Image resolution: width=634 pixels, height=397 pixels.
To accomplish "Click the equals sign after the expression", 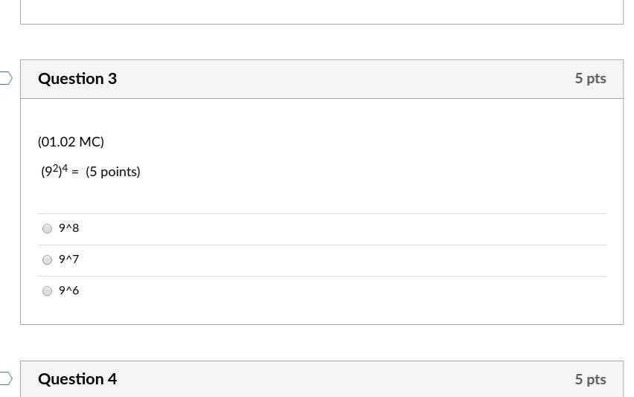I will (75, 172).
